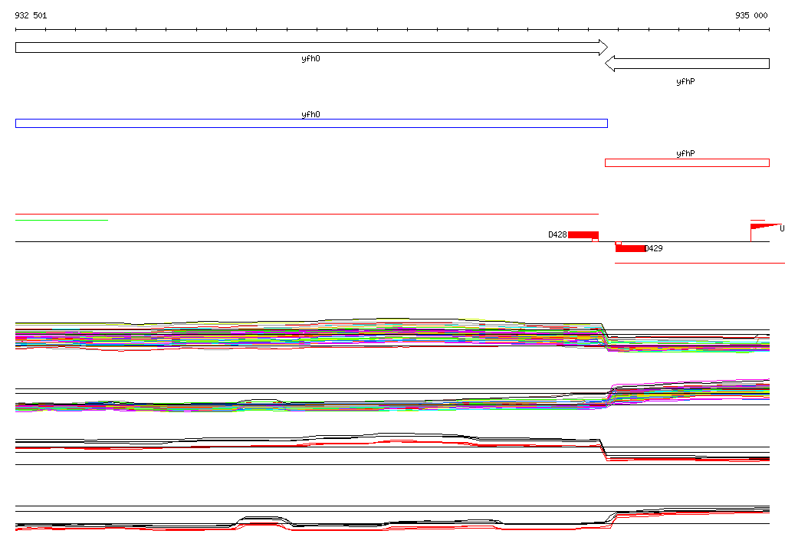Click the D428 label text
785x547 pixels.
click(558, 234)
